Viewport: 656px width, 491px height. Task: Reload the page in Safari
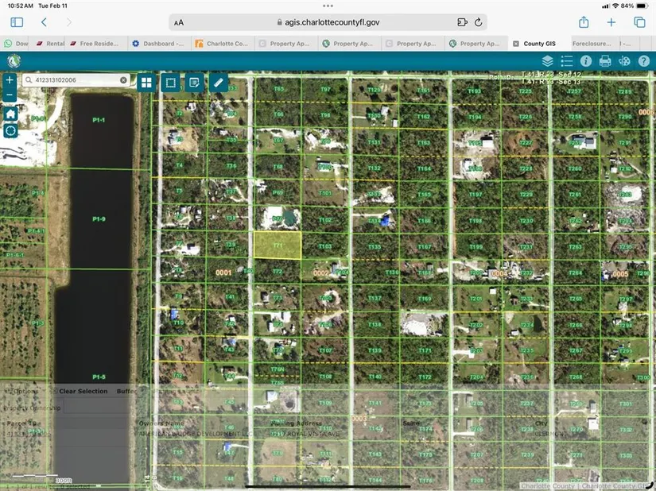(479, 23)
